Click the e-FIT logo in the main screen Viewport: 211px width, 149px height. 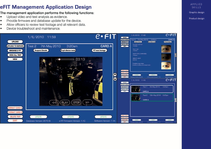106,37
